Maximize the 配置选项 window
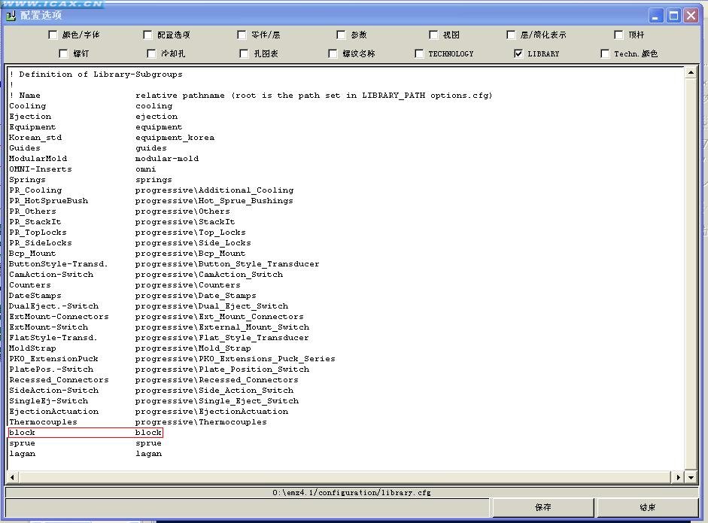 click(x=673, y=16)
